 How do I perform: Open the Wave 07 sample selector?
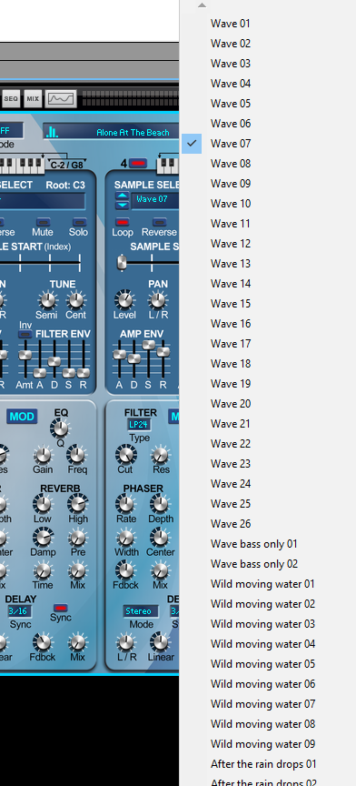point(154,199)
